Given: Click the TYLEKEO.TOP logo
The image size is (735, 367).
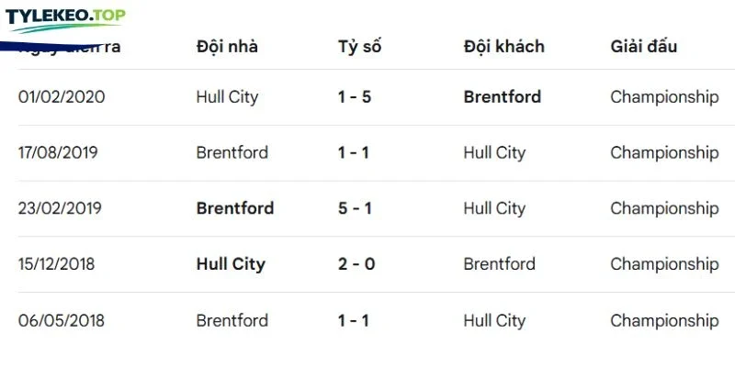Looking at the screenshot, I should point(65,19).
